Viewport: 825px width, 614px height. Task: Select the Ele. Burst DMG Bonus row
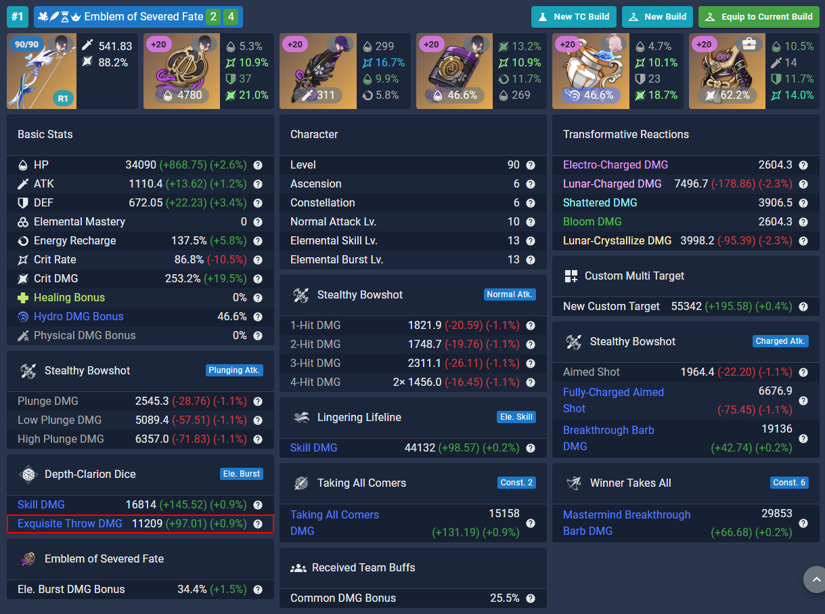click(140, 590)
